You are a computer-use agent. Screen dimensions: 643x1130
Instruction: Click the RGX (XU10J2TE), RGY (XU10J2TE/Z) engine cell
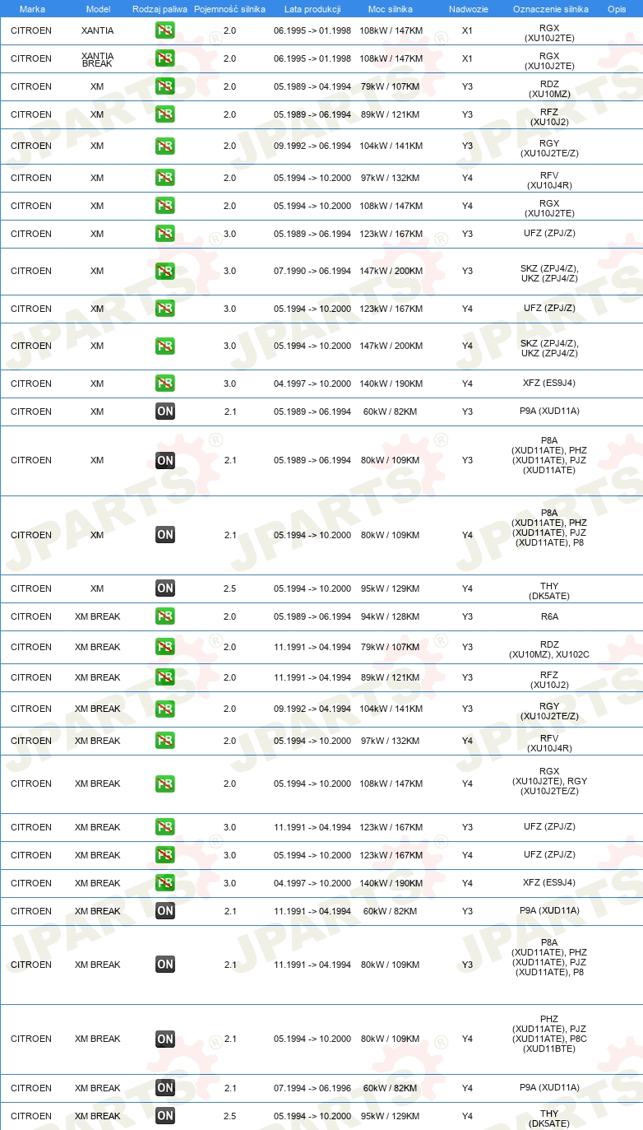[x=549, y=781]
